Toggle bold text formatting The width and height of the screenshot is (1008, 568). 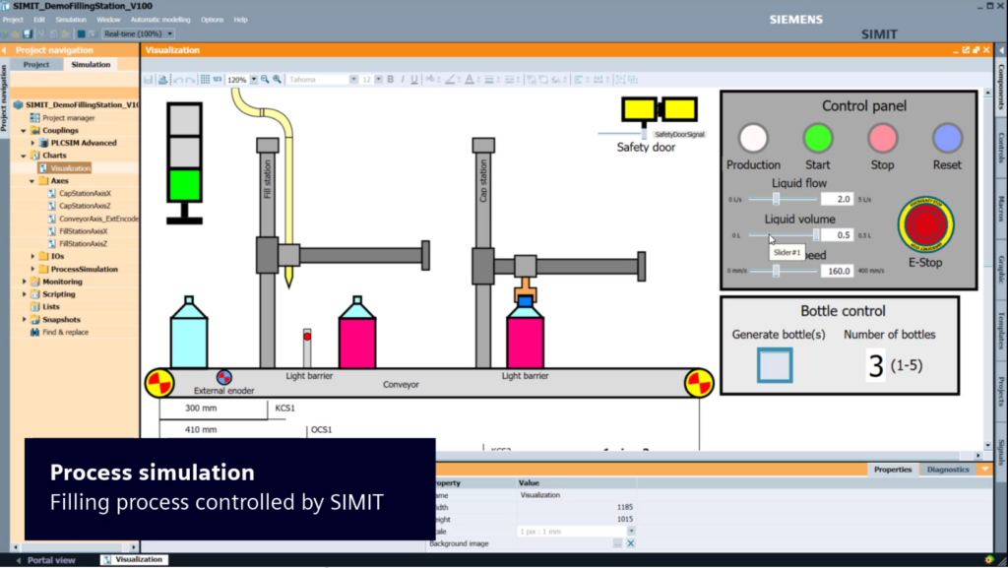pos(393,79)
